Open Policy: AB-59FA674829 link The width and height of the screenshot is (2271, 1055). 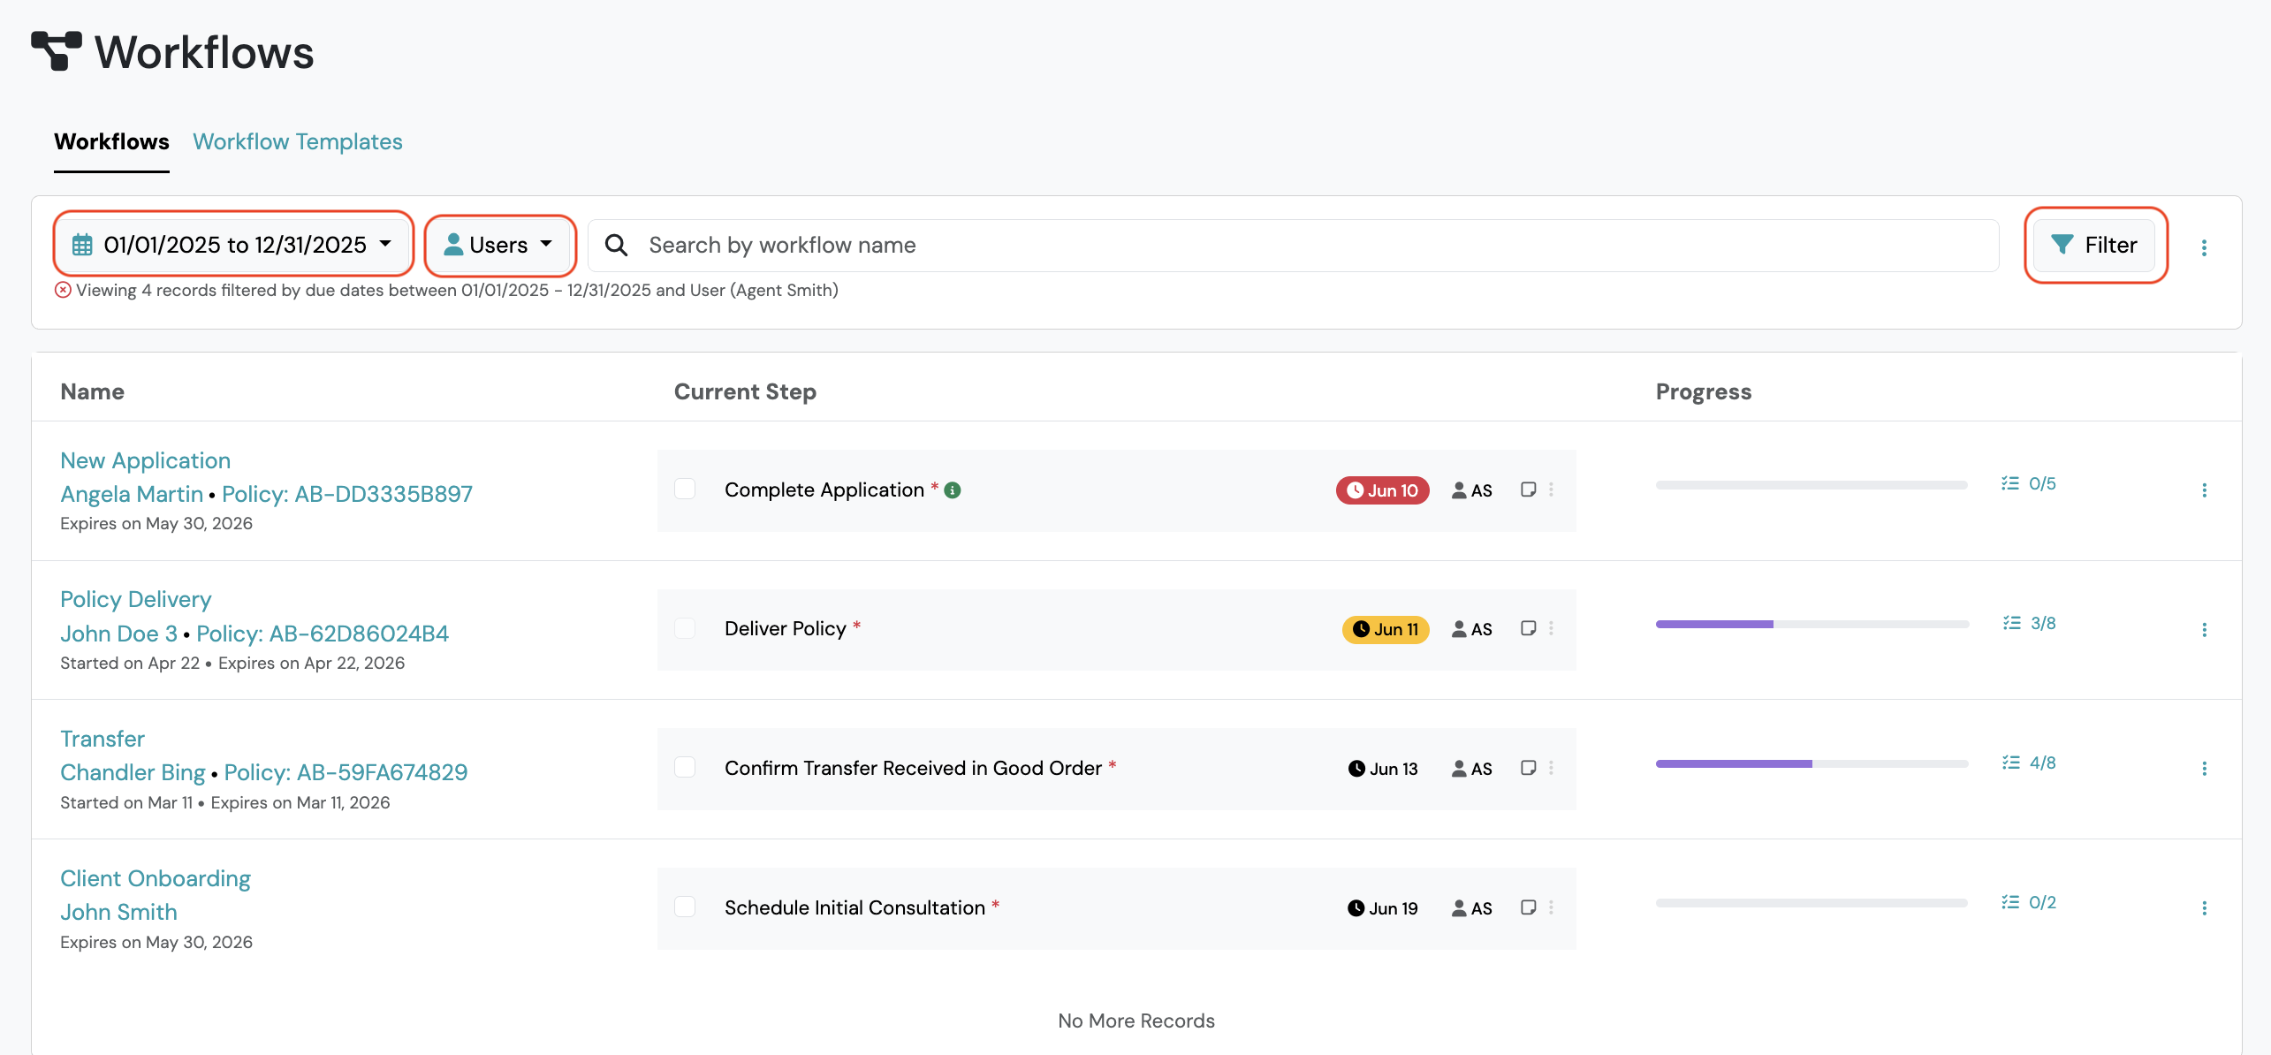346,772
